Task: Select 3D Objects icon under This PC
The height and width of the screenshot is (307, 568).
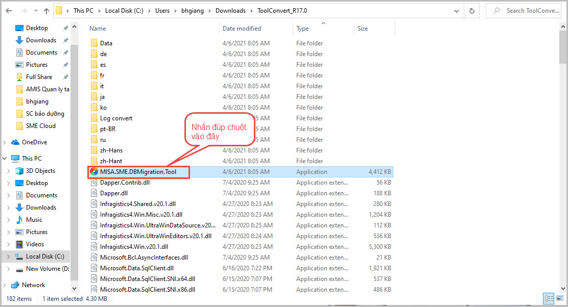Action: click(19, 171)
